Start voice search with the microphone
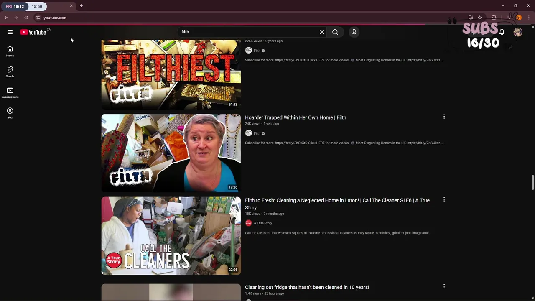Viewport: 535px width, 301px height. pyautogui.click(x=354, y=32)
